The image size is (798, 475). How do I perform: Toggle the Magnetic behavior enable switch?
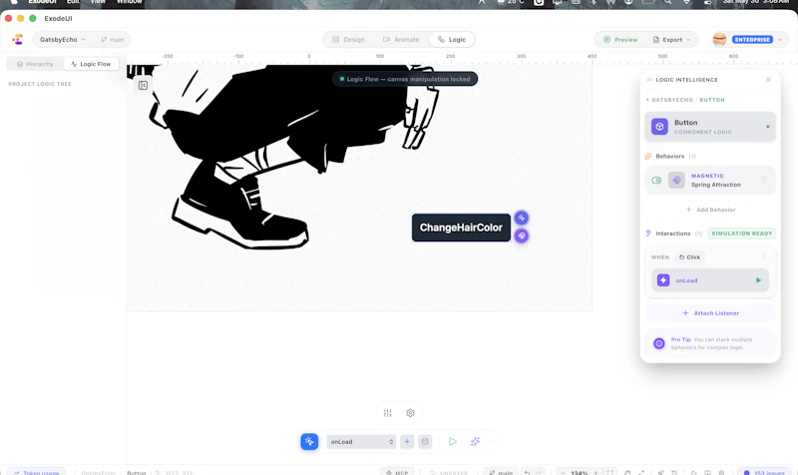point(656,181)
